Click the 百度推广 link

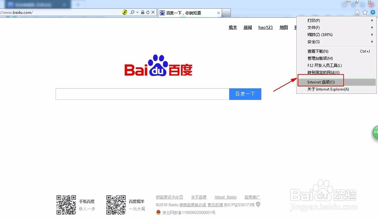tap(252, 197)
